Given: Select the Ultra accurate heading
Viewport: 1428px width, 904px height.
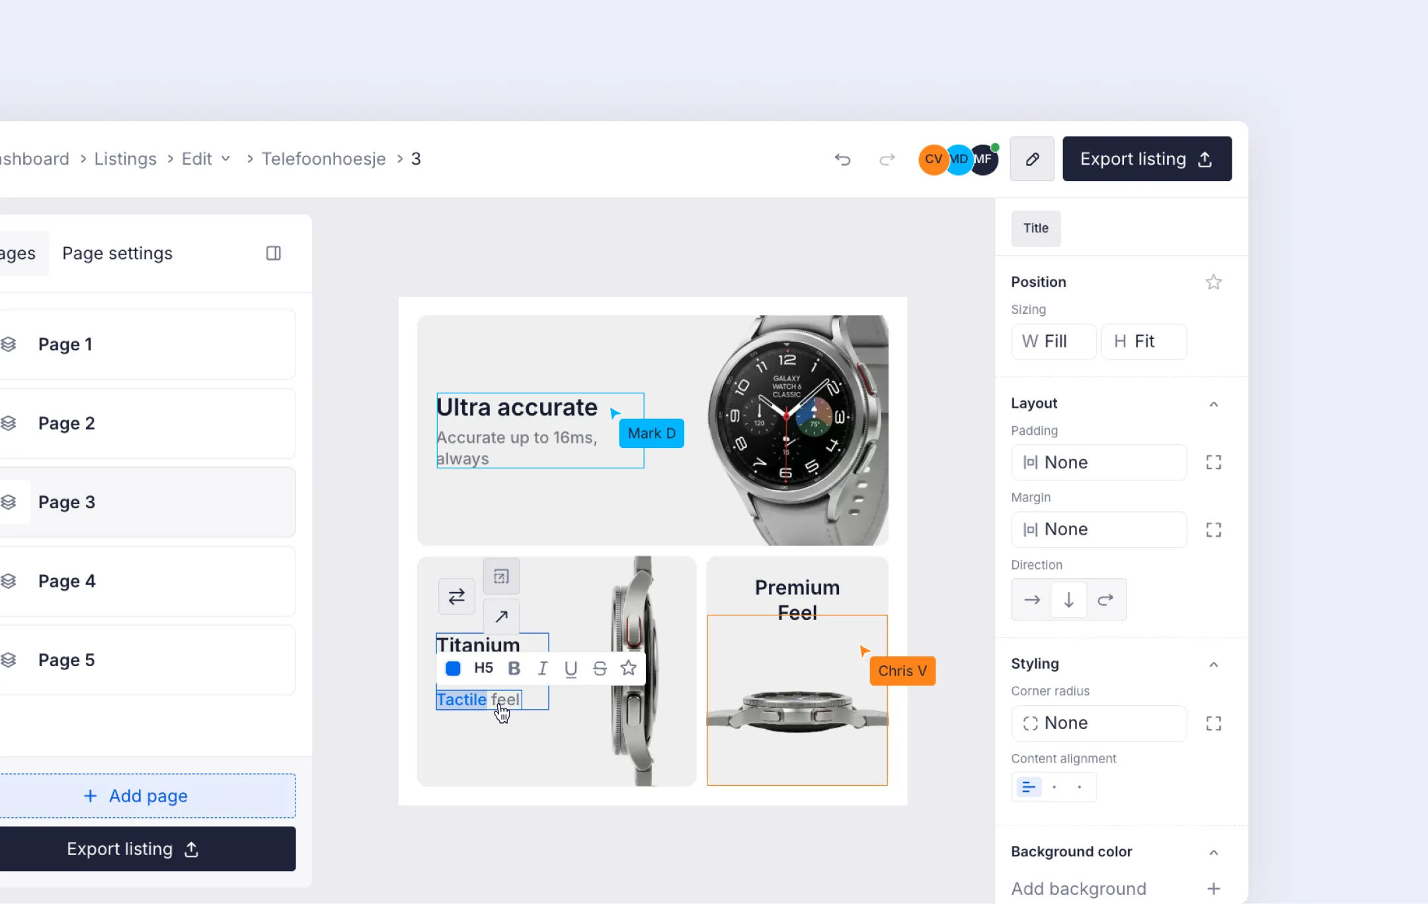Looking at the screenshot, I should (x=516, y=407).
